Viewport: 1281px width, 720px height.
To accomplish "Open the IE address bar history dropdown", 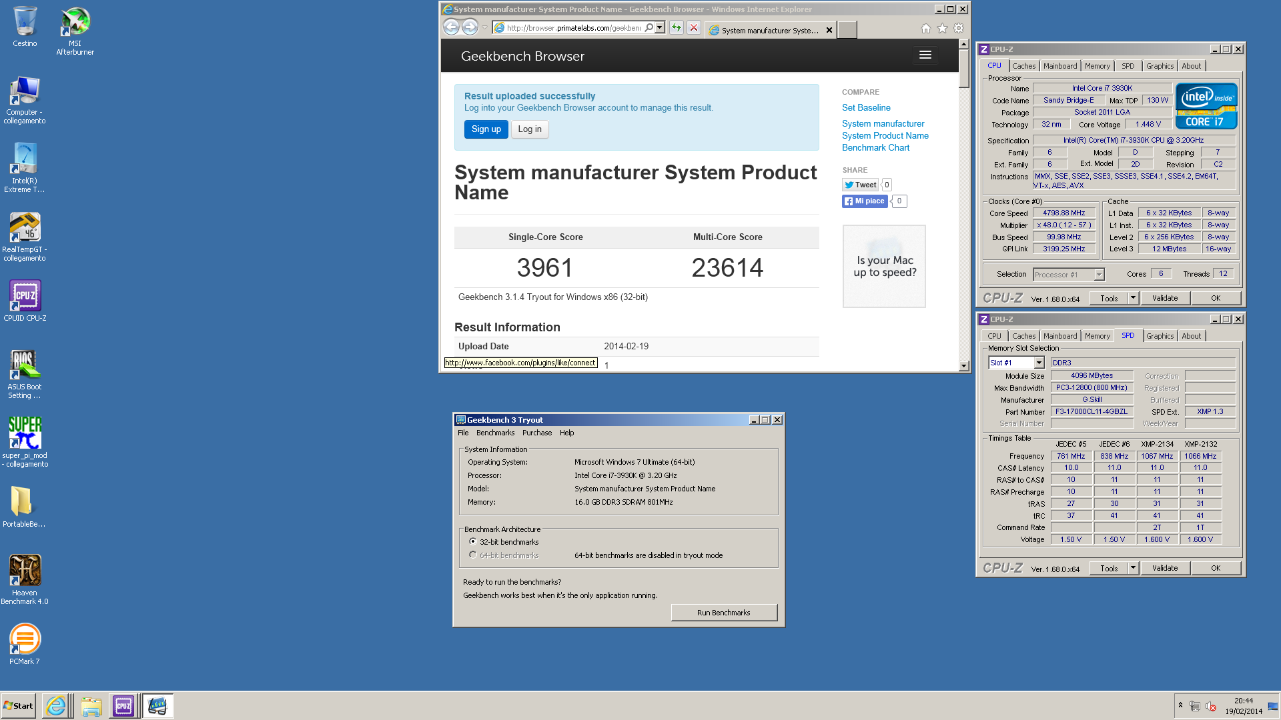I will tap(660, 27).
